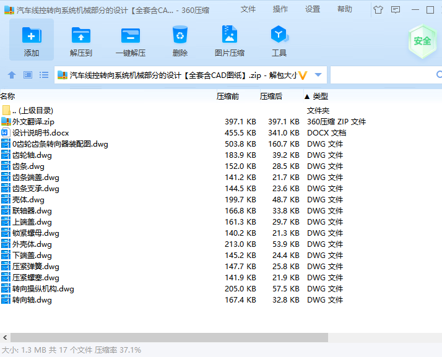Click the 213.0 KB size cell
The width and height of the screenshot is (442, 357).
240,244
